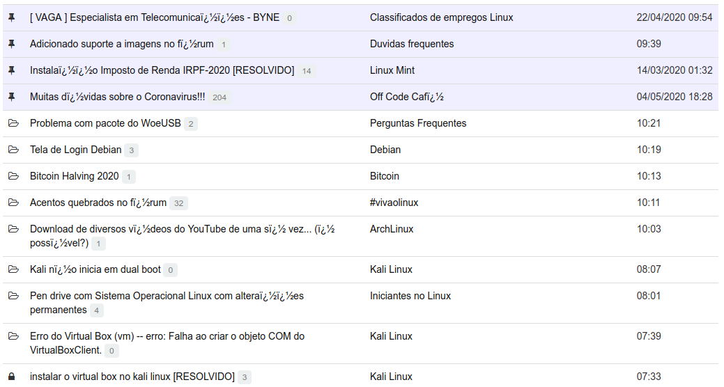This screenshot has height=387, width=724.
Task: Open the 'Iniciantes no Linux' category
Action: click(410, 296)
